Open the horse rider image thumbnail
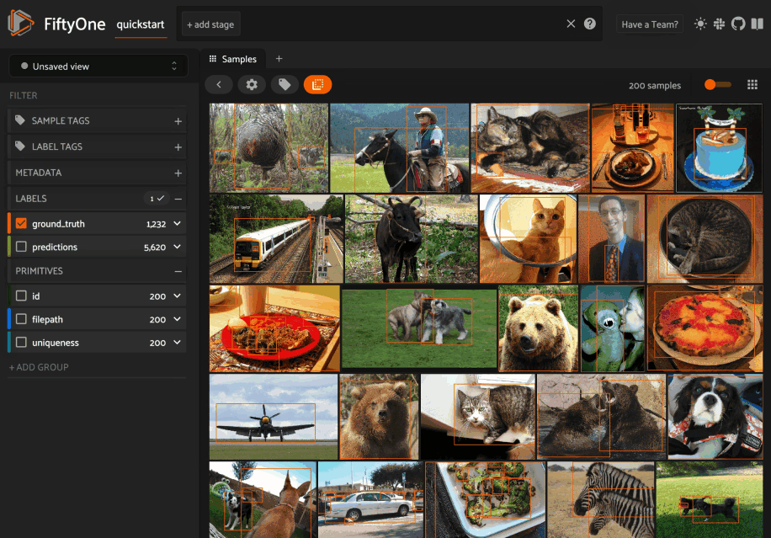771x538 pixels. 399,147
